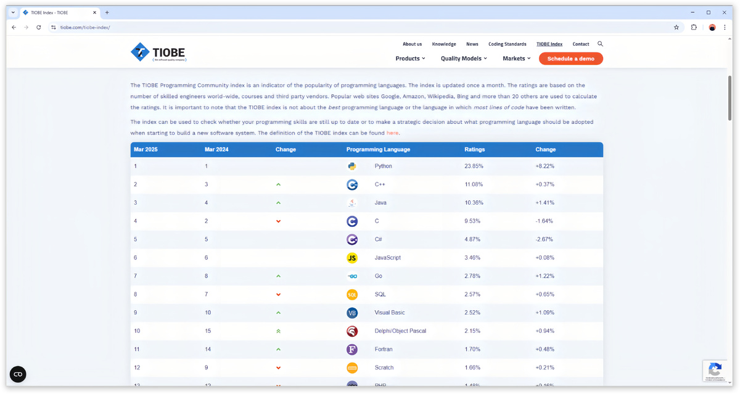Click the 11.08% rating for C++
Screen dimensions: 740x394
coord(474,184)
